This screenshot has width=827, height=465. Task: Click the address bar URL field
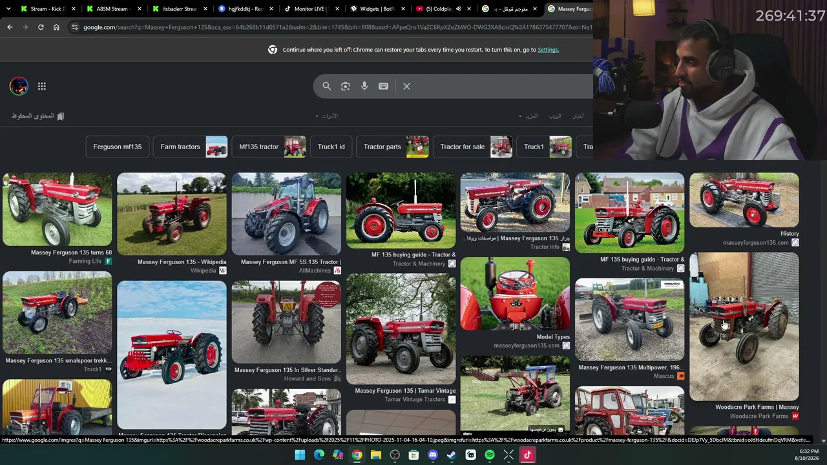[336, 27]
